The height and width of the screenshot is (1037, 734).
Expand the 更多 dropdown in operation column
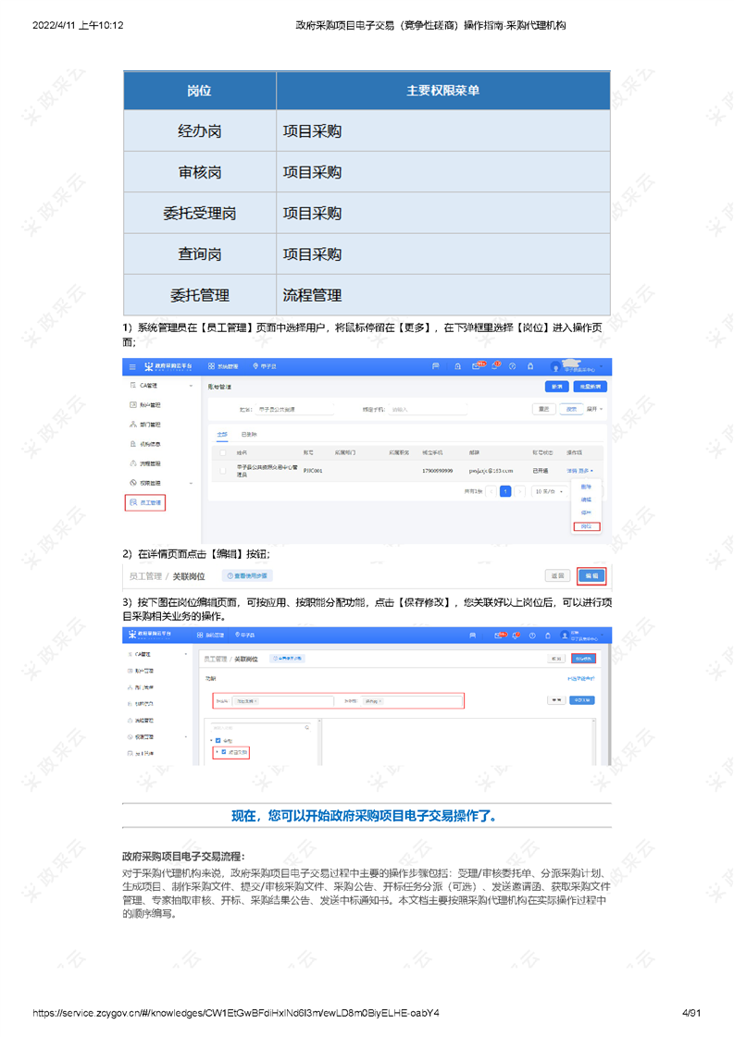click(x=585, y=471)
